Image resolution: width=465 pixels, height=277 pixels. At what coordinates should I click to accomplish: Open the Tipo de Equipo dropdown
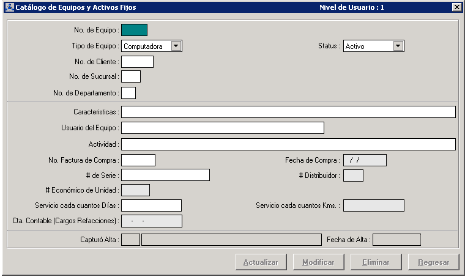tap(176, 46)
